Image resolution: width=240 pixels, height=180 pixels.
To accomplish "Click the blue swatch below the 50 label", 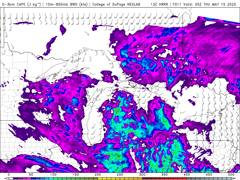I will click(33, 178).
